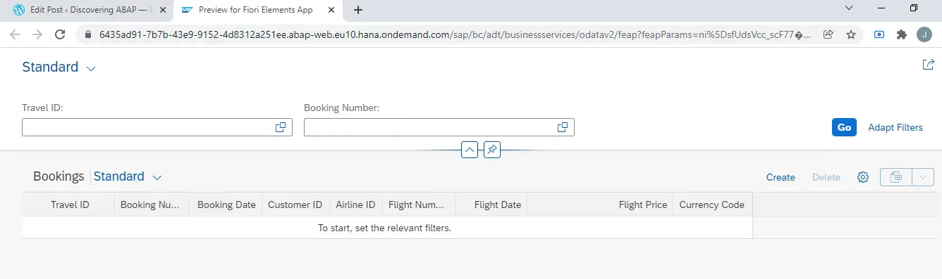942x279 pixels.
Task: Open value help for Booking Number field
Action: [563, 127]
